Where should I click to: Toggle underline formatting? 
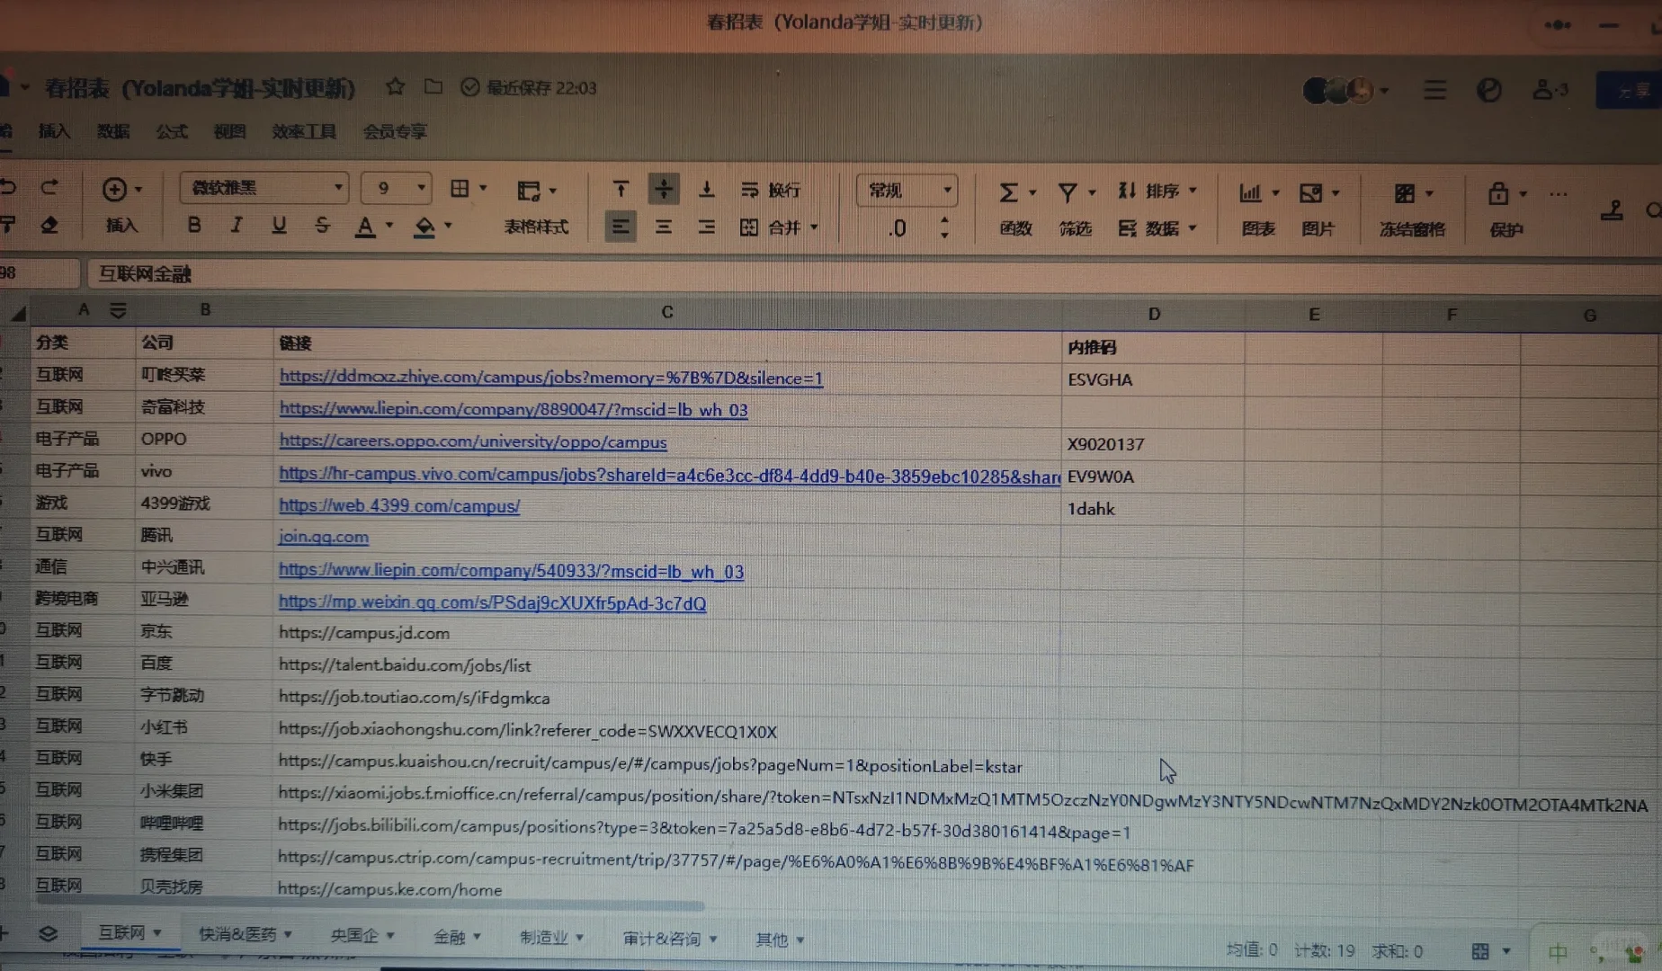click(x=280, y=225)
